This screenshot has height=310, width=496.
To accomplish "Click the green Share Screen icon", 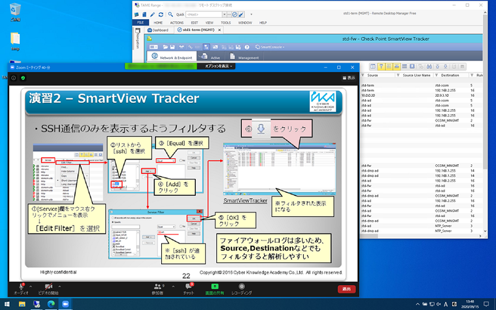I will [215, 286].
